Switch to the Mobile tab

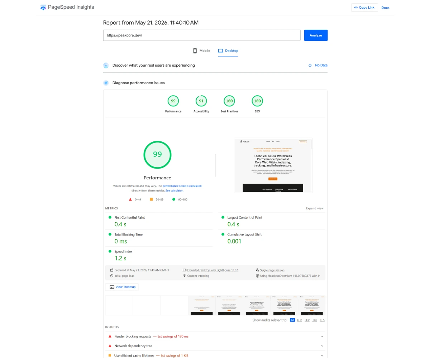click(x=202, y=51)
